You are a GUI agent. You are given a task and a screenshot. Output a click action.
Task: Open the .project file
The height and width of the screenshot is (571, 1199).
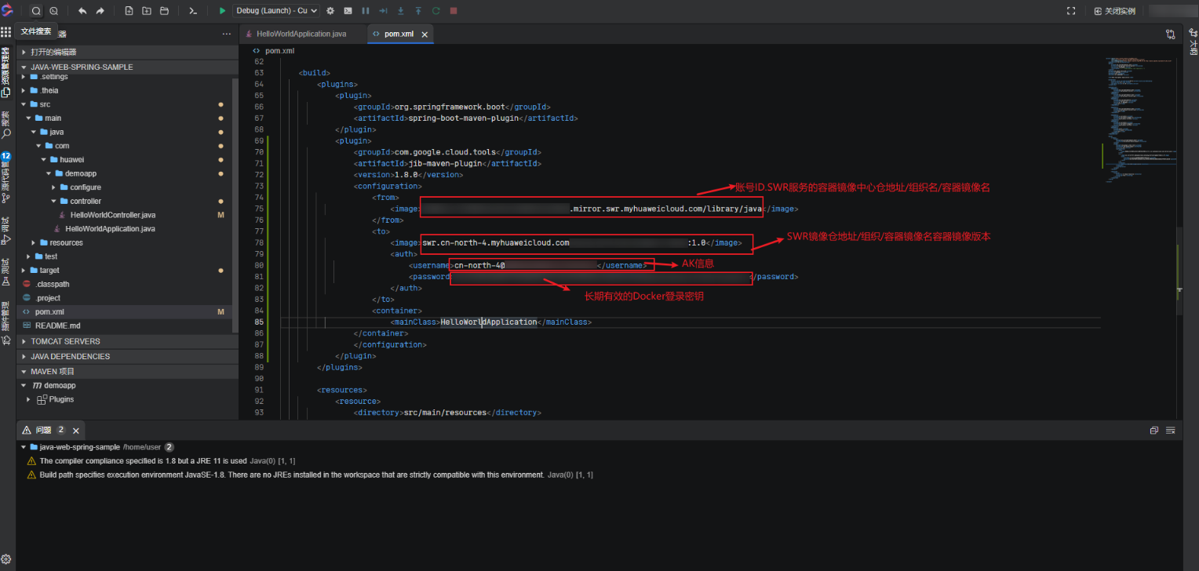(48, 298)
